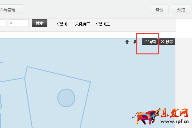The height and width of the screenshot is (128, 192).
Task: Click the www.6pf.cn watermark URL
Action: click(x=174, y=121)
